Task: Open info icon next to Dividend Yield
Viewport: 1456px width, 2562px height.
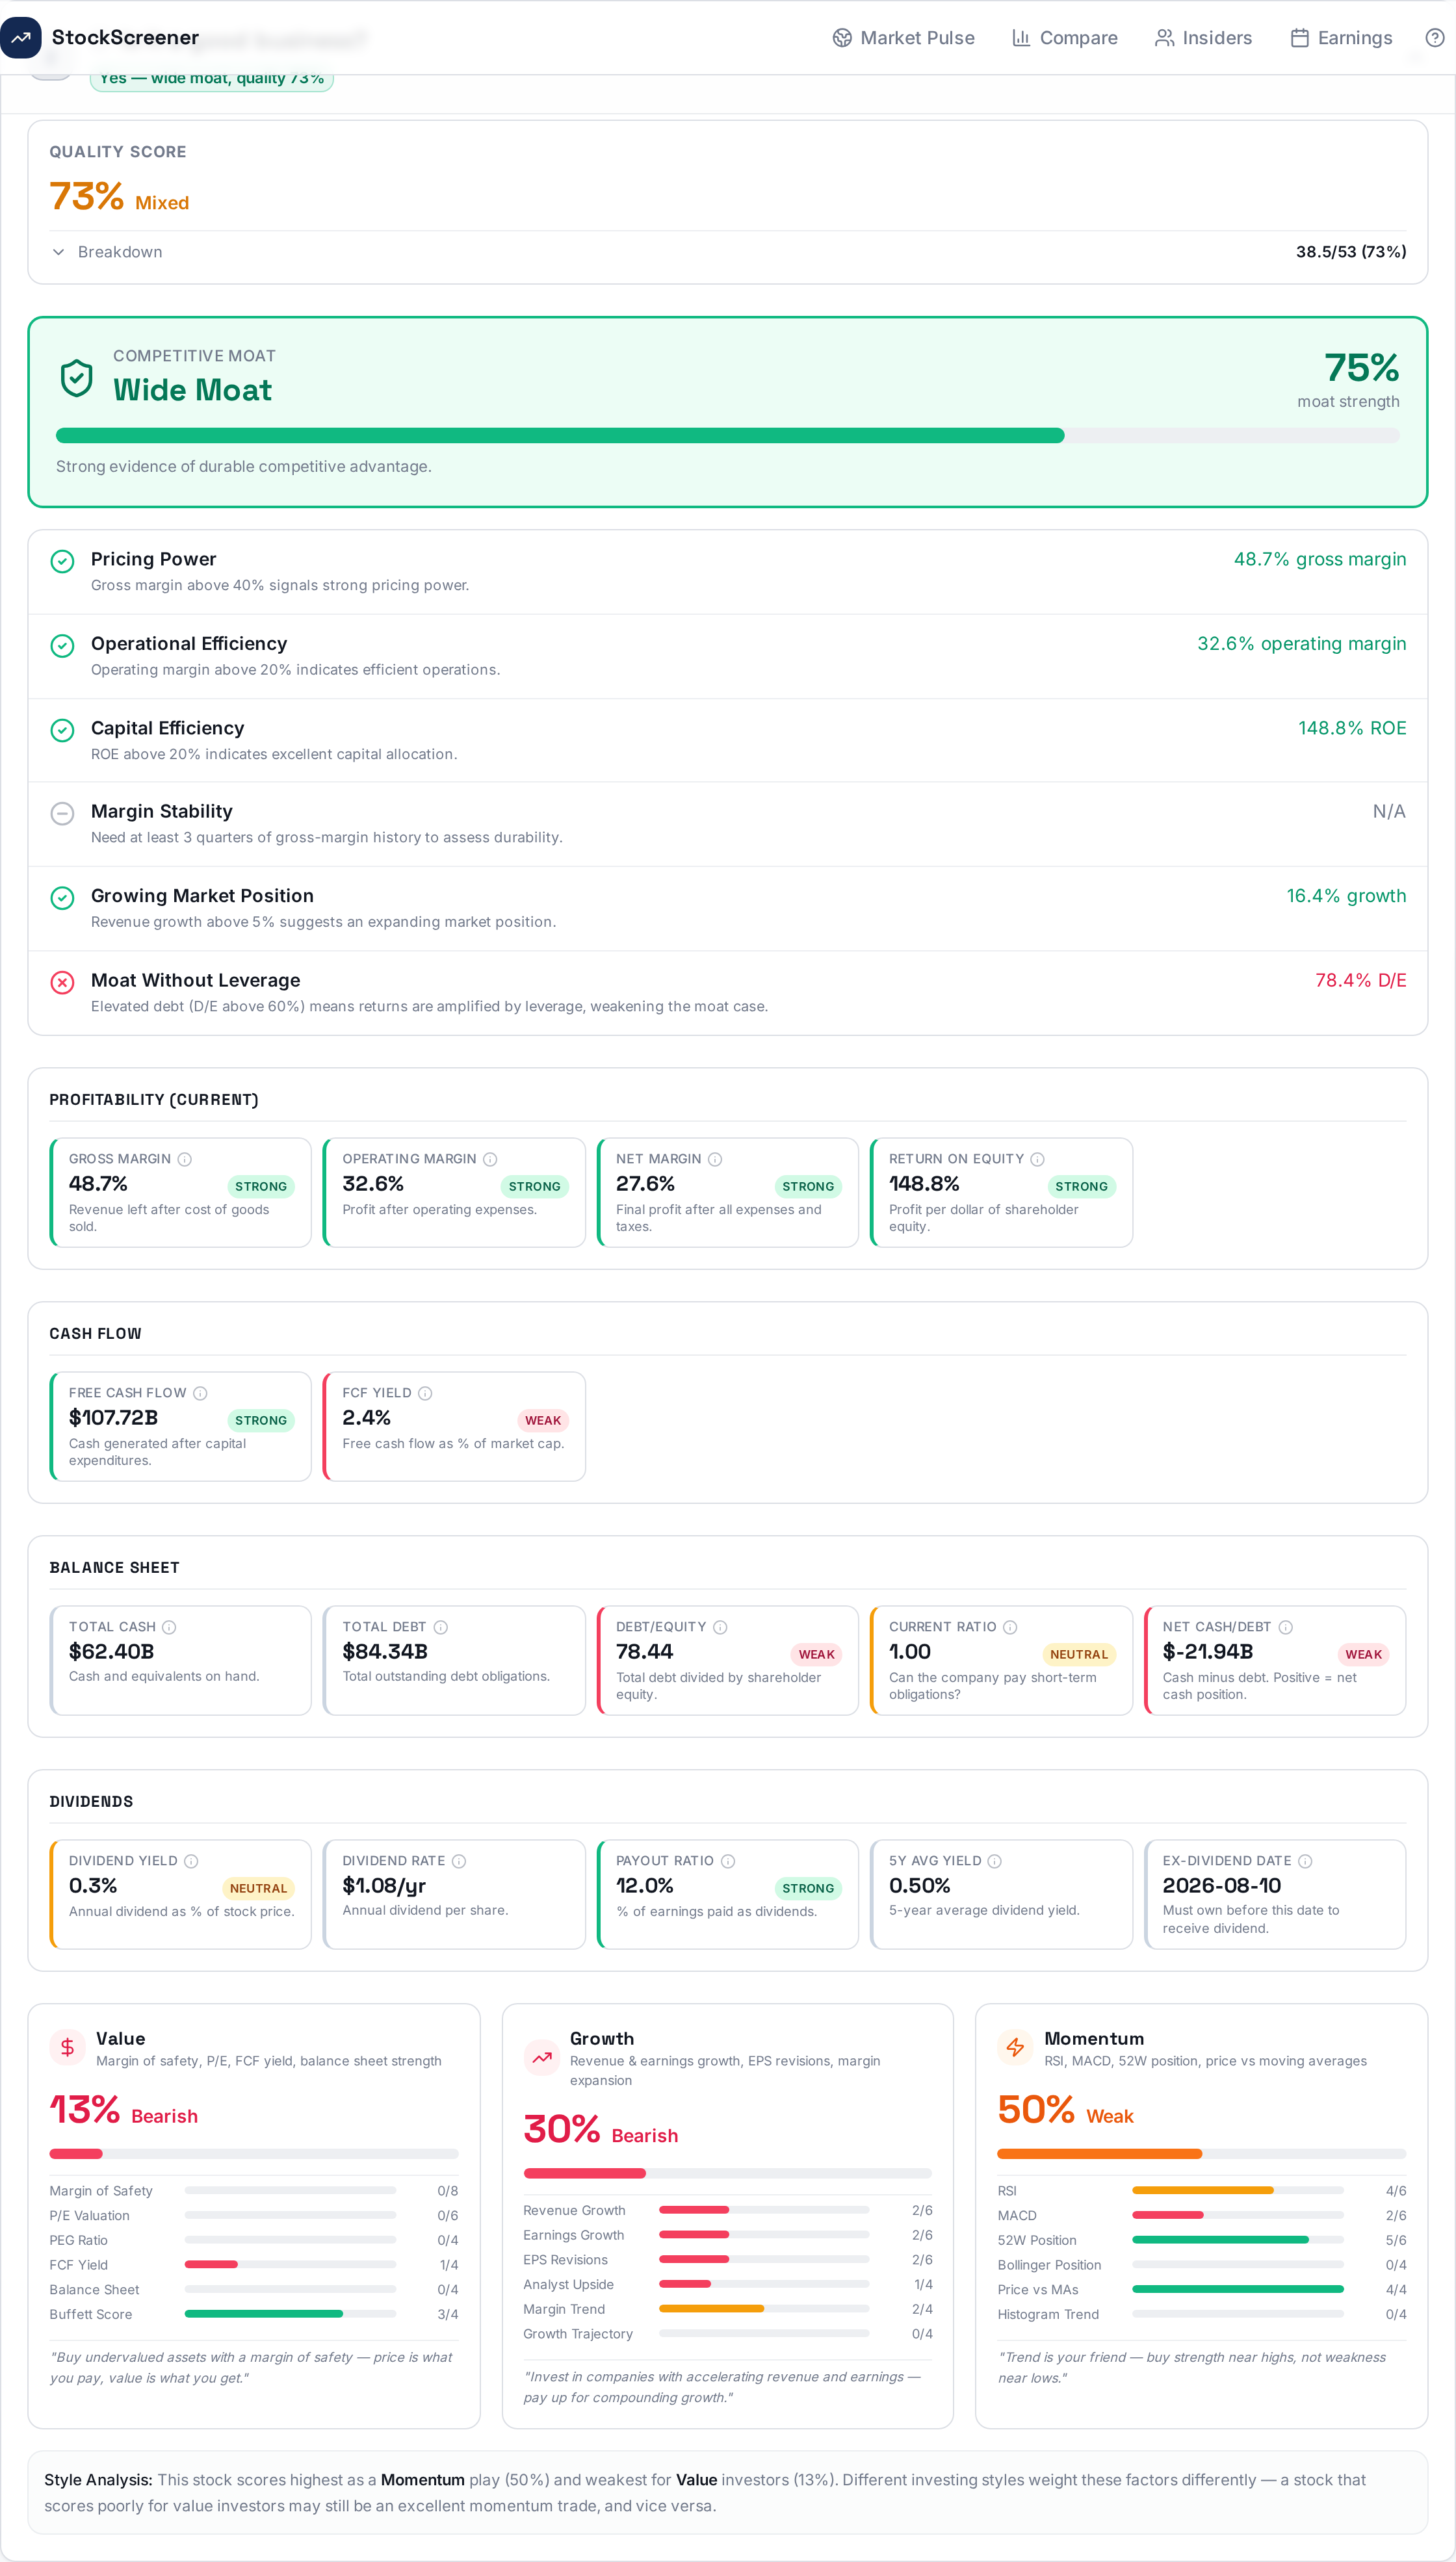Action: [191, 1861]
